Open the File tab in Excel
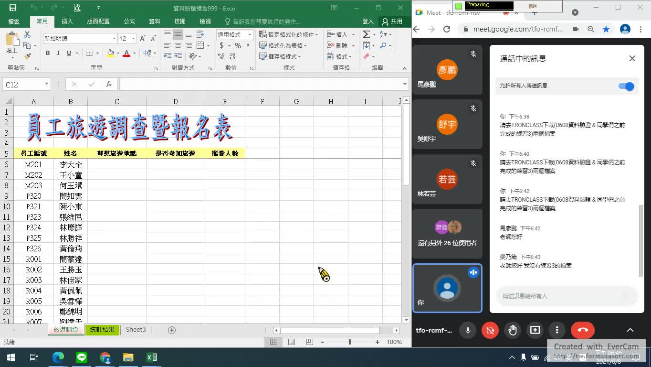 tap(14, 22)
